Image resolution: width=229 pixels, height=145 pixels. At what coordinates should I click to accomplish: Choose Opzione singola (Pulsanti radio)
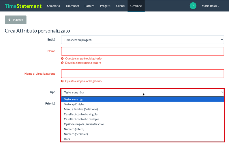(142, 124)
